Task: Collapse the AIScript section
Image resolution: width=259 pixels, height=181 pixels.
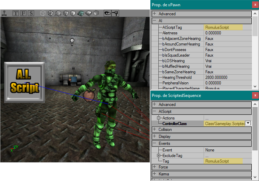Action: 155,111
